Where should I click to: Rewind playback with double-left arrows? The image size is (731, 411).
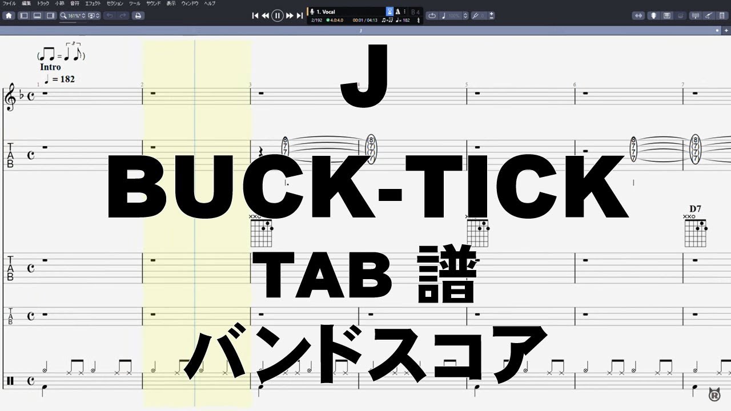(265, 16)
